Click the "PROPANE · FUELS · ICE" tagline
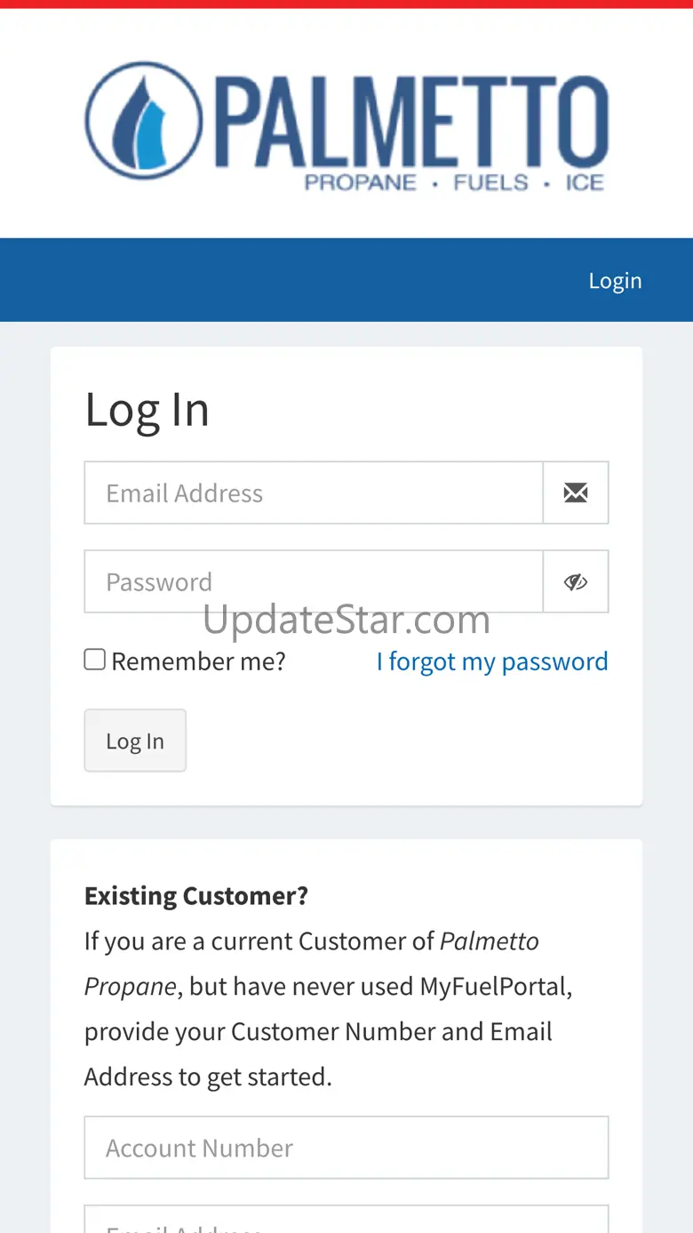The width and height of the screenshot is (693, 1233). tap(454, 183)
